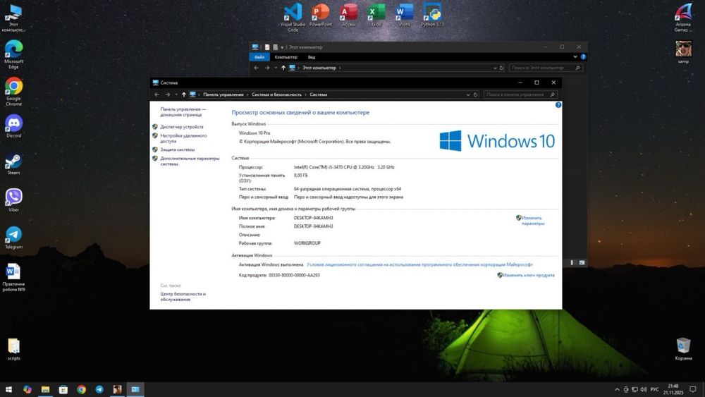Screen dimensions: 705x397
Task: Open the notification center in the taskbar
Action: point(693,389)
